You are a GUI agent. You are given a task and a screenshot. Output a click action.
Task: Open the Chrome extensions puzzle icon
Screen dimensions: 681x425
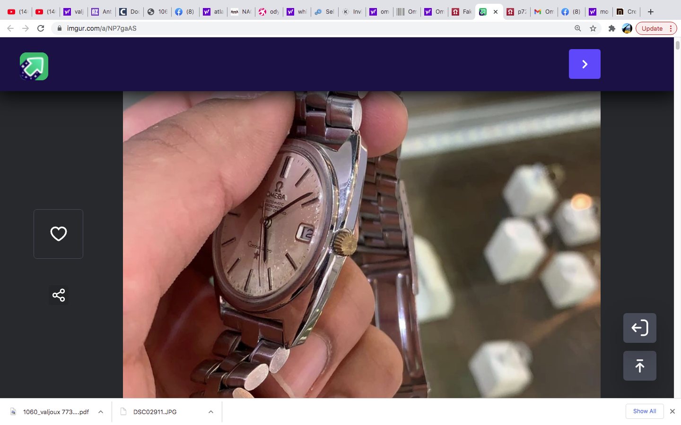tap(611, 28)
